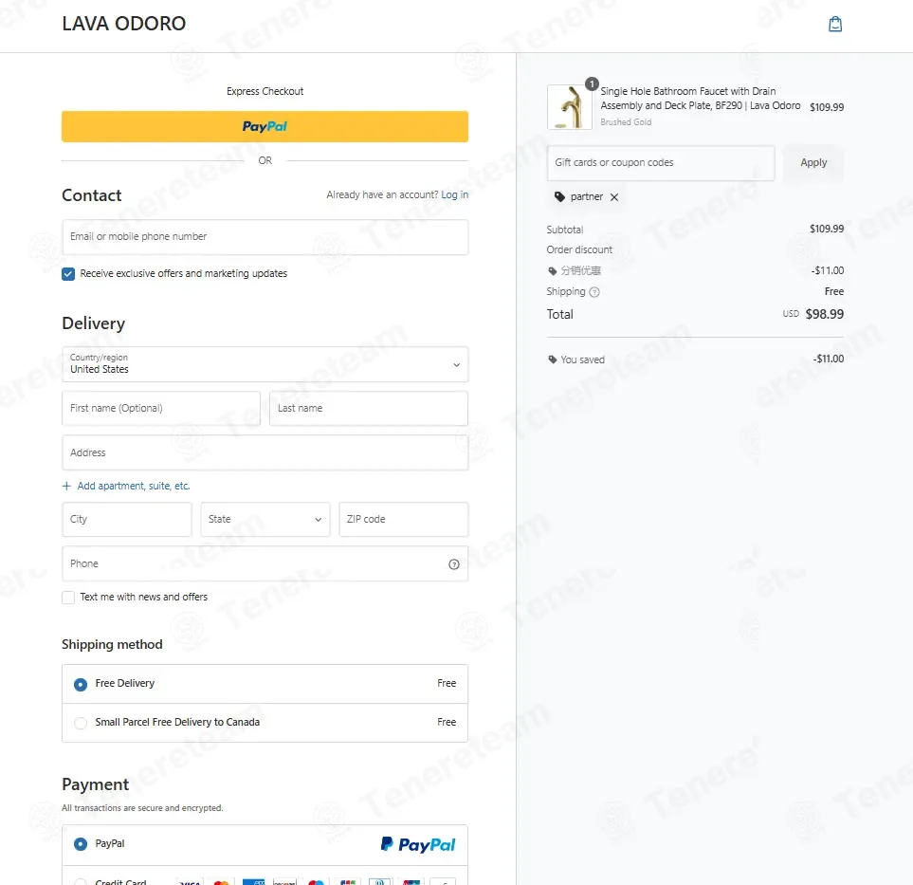The height and width of the screenshot is (885, 913).
Task: Open the shopping bag cart icon
Action: [x=835, y=24]
